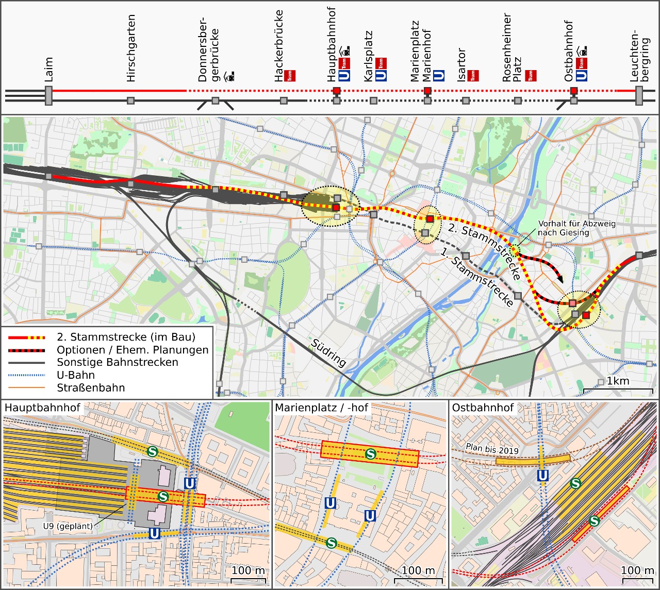The width and height of the screenshot is (660, 590).
Task: Click Tram icon beside Ostbahnhof in line diagram
Action: (x=582, y=63)
